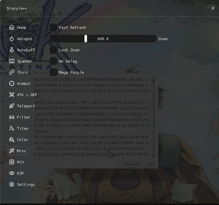
Task: Click the RCX grid icon
Action: (12, 162)
